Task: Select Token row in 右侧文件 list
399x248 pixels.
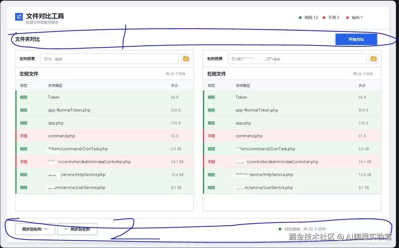Action: point(292,97)
